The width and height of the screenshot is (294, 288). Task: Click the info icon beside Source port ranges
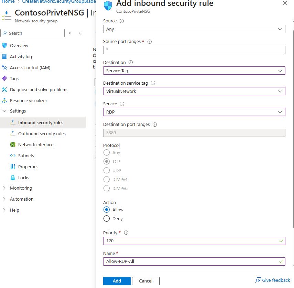pos(150,42)
